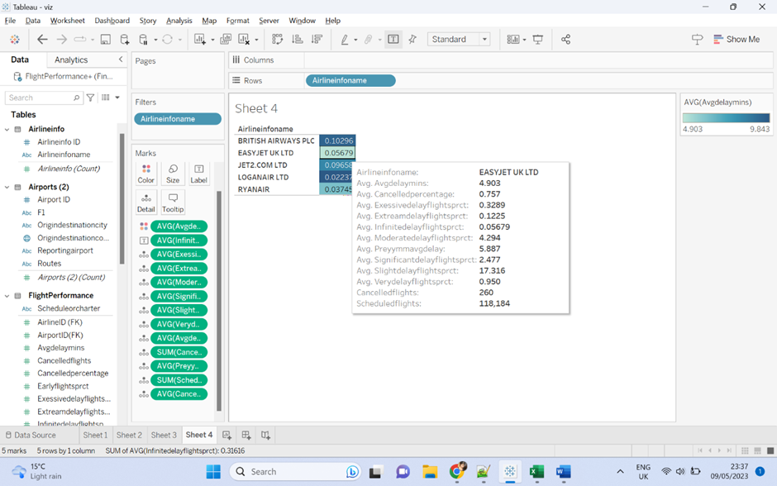Collapse the Airlineinfo table in Tables pane
Viewport: 777px width, 486px height.
click(x=7, y=128)
